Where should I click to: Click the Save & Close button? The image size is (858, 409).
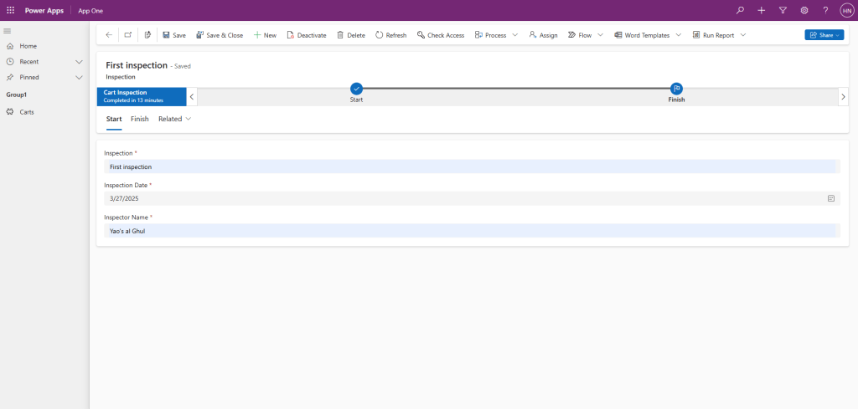pos(220,35)
